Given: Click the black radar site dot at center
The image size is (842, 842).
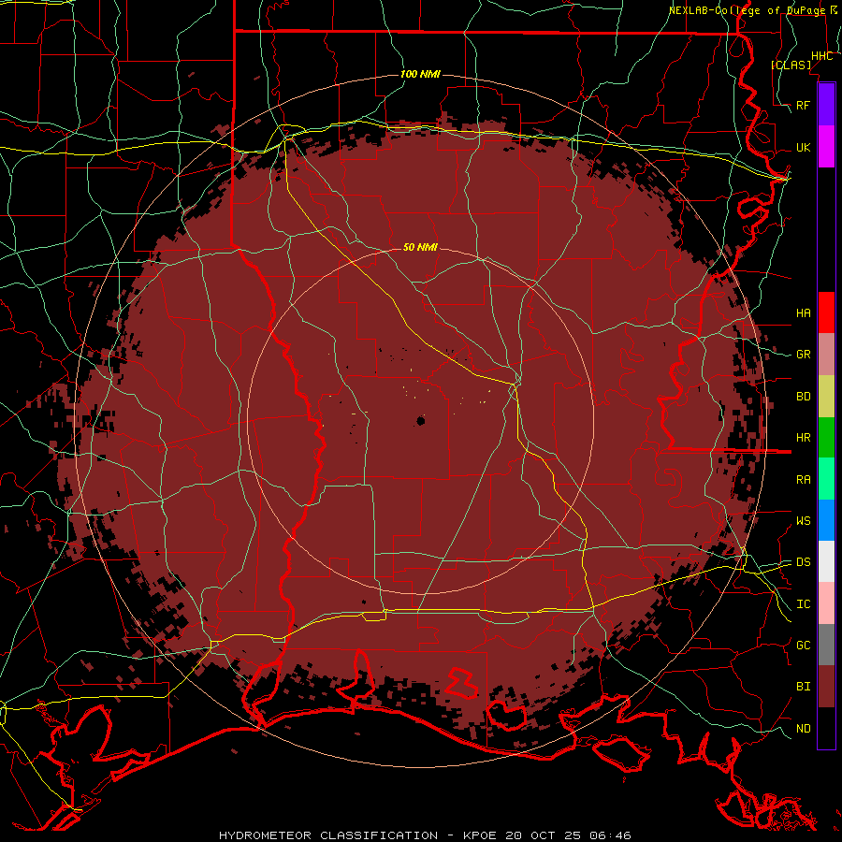Looking at the screenshot, I should [420, 421].
